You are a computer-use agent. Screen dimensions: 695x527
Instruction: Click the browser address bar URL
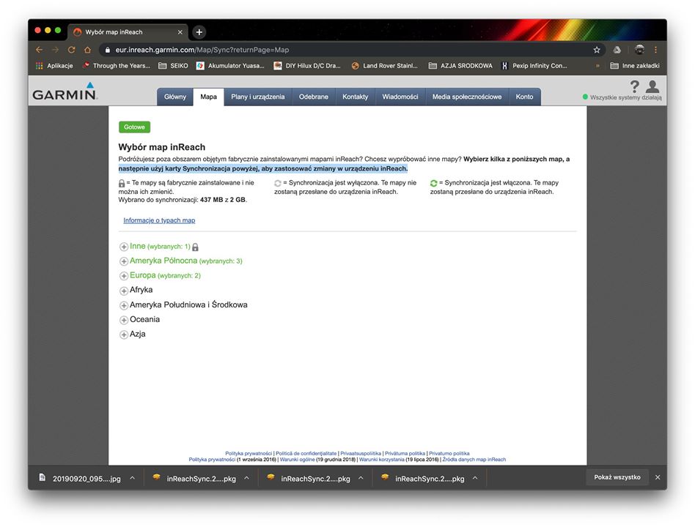(x=202, y=50)
